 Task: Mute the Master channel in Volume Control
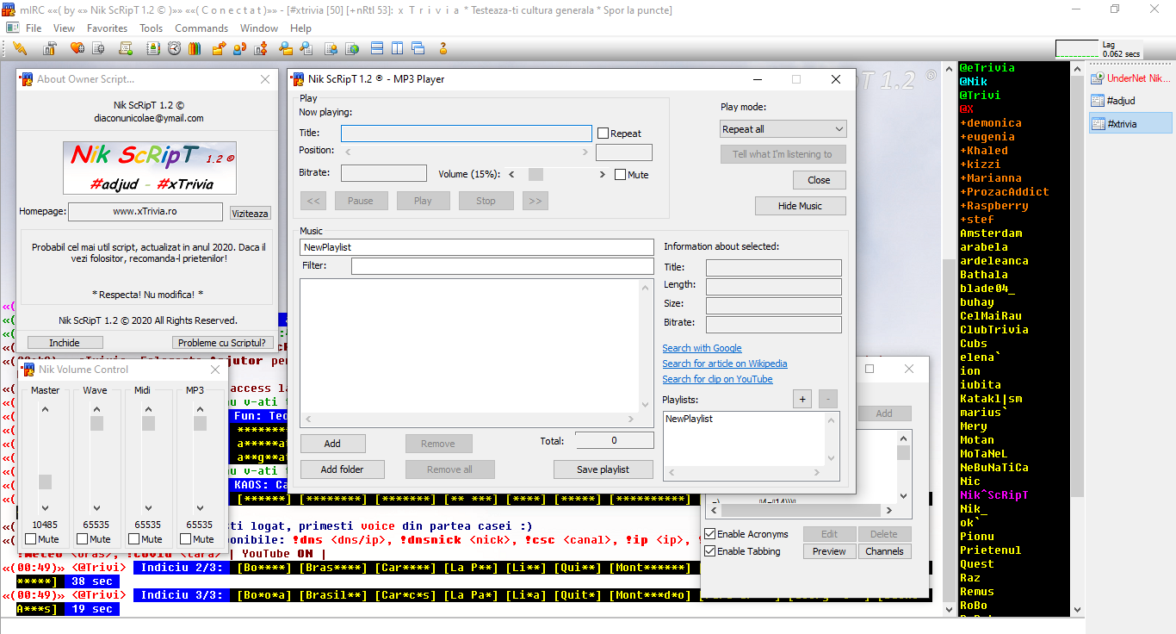(x=30, y=539)
